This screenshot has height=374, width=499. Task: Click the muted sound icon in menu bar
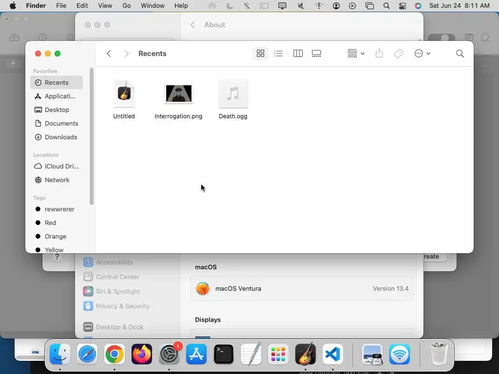pos(301,6)
